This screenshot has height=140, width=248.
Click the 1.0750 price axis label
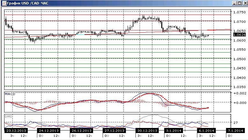[239, 12]
